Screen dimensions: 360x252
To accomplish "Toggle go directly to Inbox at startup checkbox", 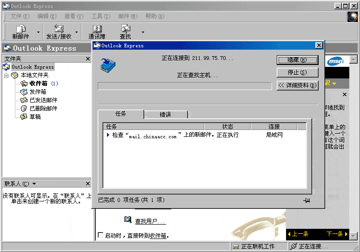I will [x=100, y=235].
